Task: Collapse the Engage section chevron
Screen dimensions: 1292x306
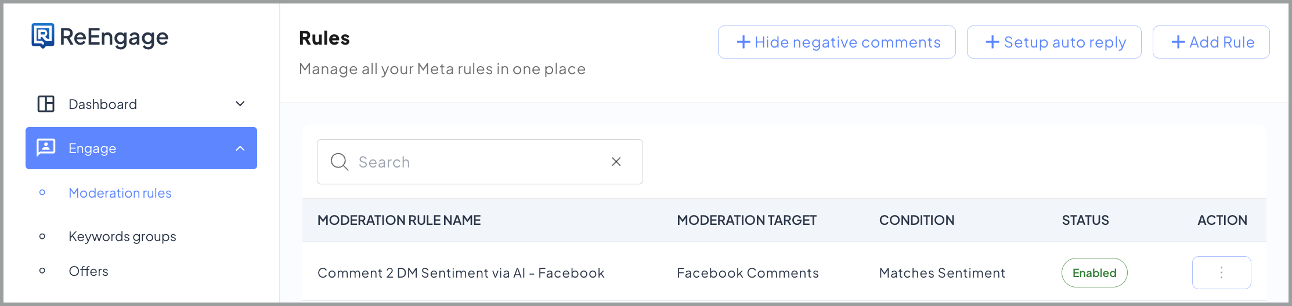Action: coord(240,148)
